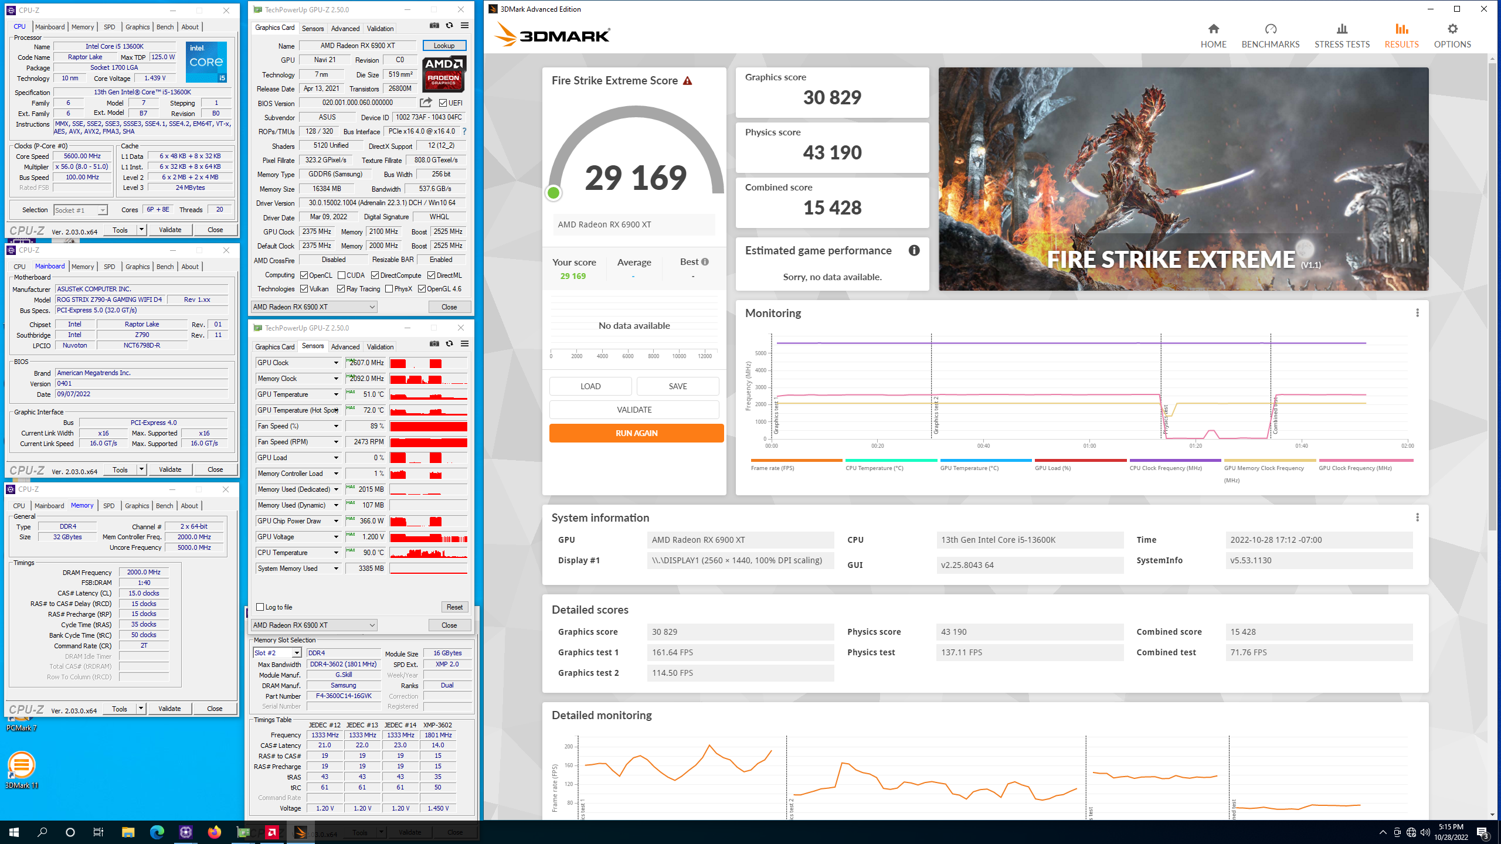The height and width of the screenshot is (844, 1501).
Task: Click the orange RUN AGAIN button
Action: [x=636, y=433]
